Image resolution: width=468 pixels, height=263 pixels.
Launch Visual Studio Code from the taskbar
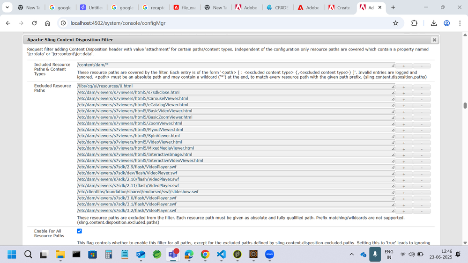point(221,254)
